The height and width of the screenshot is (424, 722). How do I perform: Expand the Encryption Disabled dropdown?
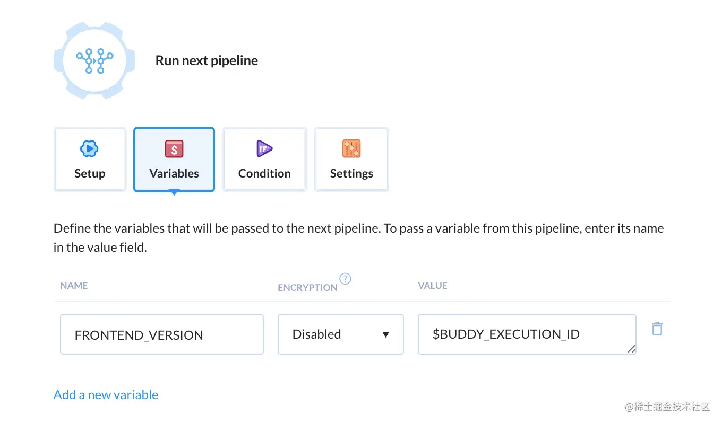[341, 334]
